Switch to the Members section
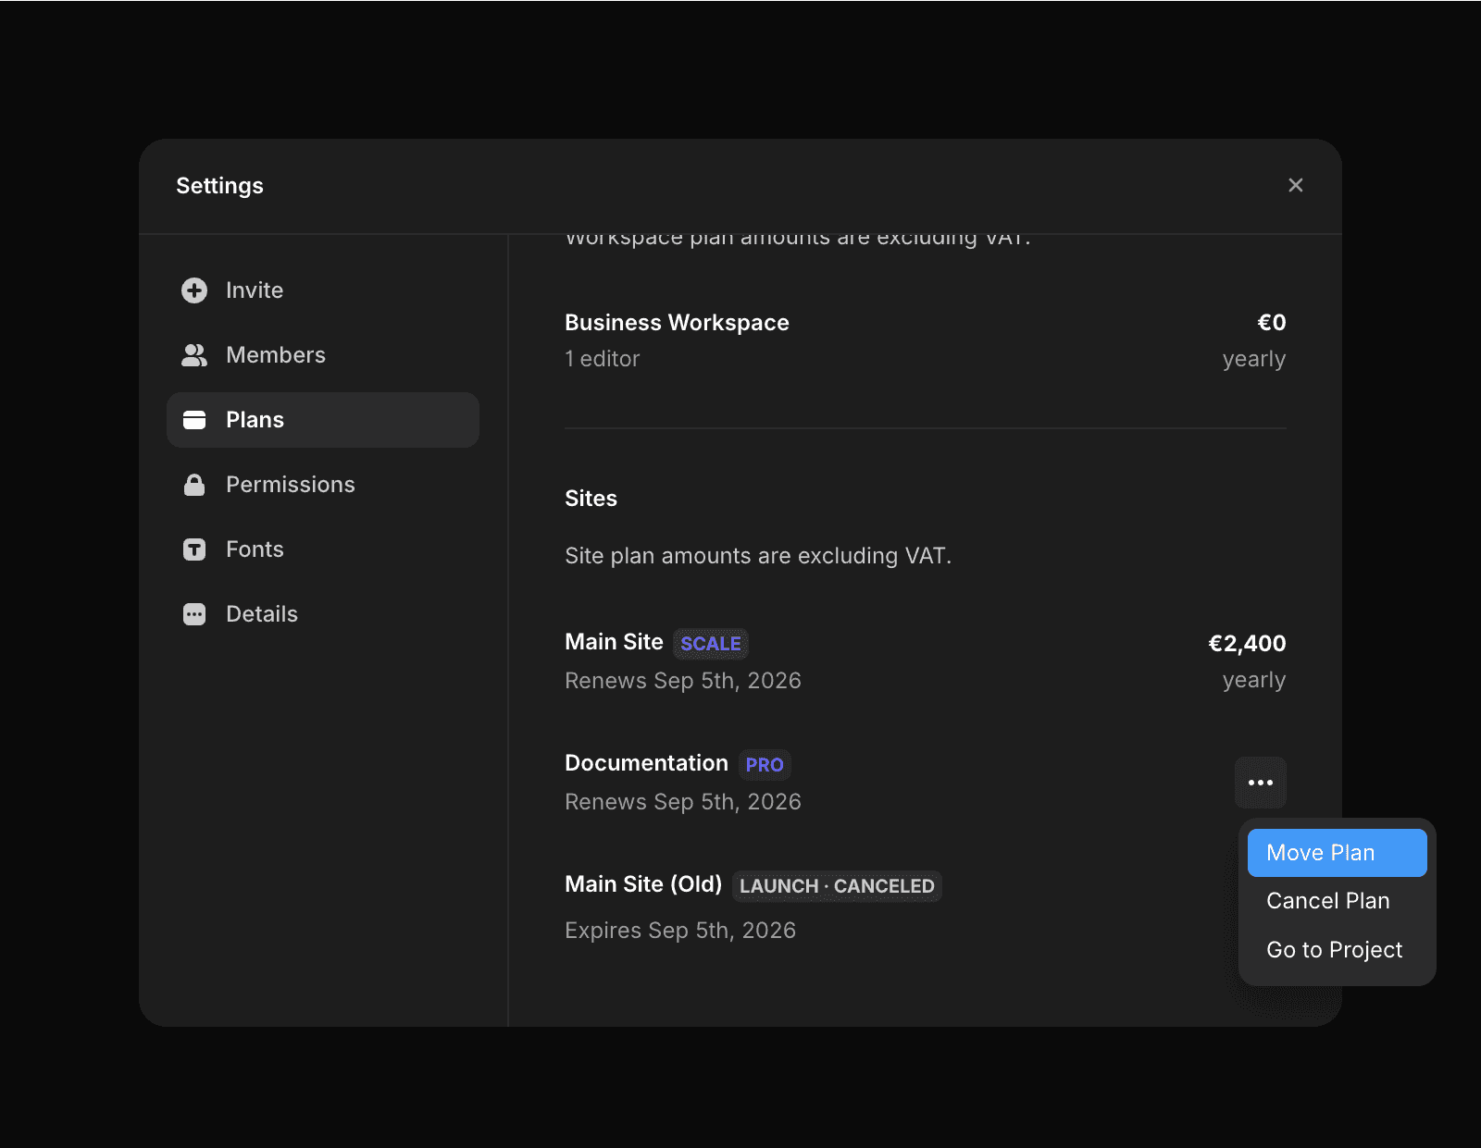The width and height of the screenshot is (1481, 1148). pyautogui.click(x=275, y=354)
